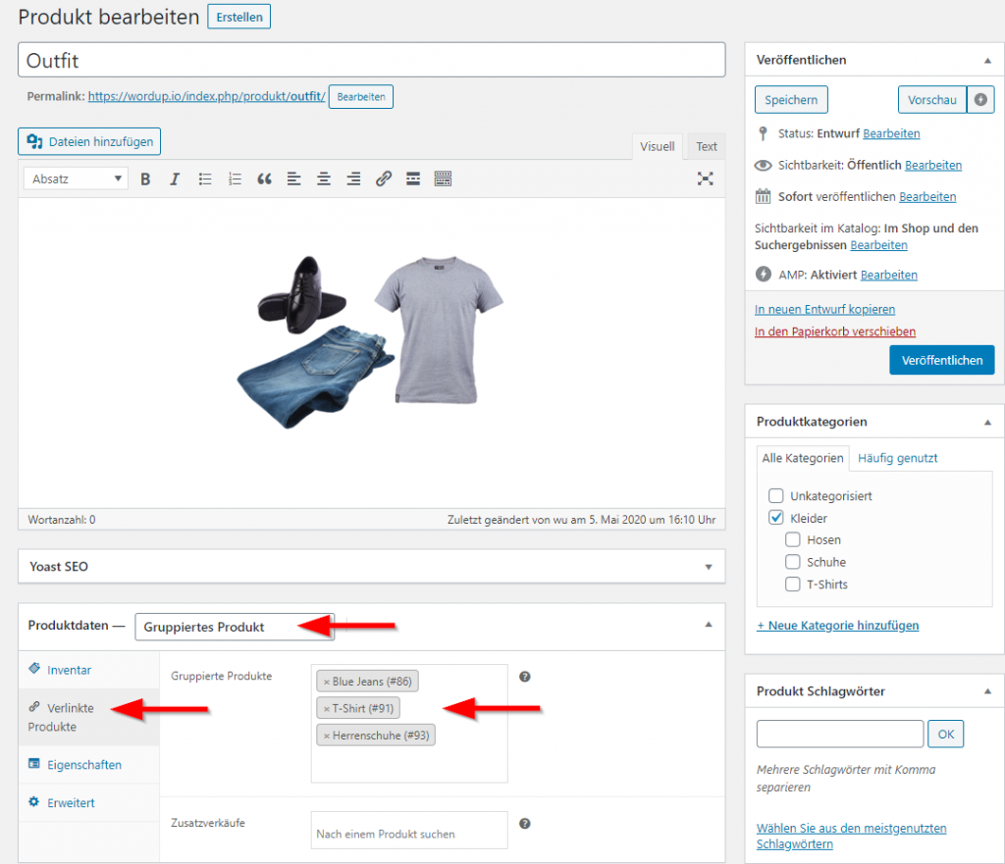Focus the Schlagwörter tag input field

840,734
